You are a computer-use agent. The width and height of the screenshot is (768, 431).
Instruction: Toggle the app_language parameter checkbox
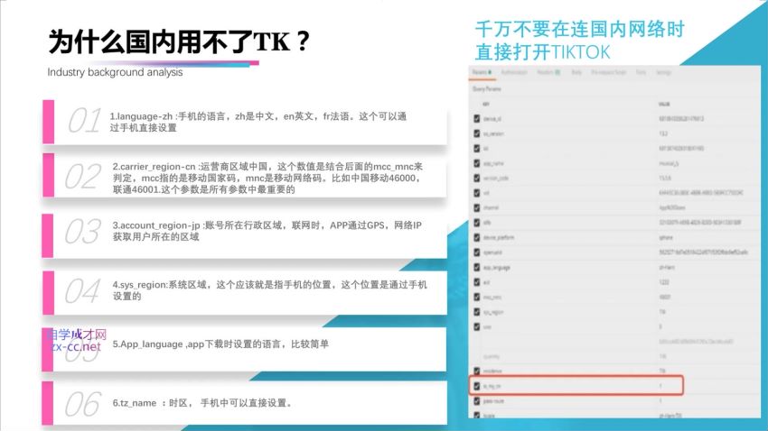click(x=476, y=267)
